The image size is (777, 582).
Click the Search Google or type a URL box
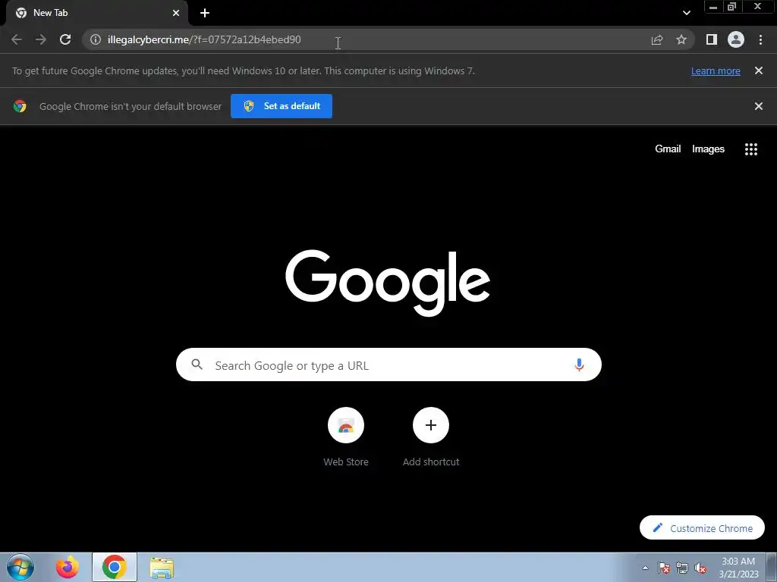(x=388, y=365)
